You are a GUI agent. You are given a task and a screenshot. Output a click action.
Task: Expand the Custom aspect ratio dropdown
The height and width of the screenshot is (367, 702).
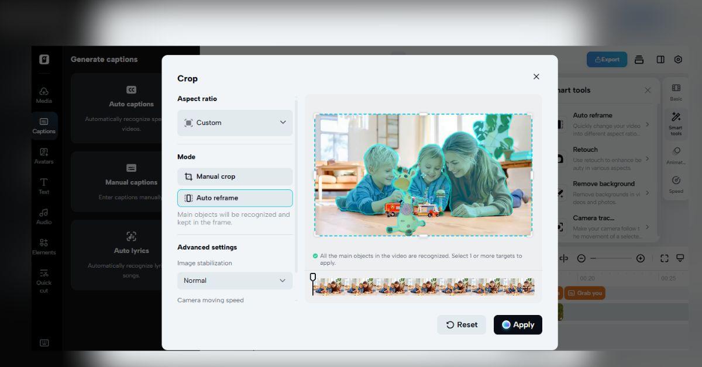pyautogui.click(x=235, y=123)
